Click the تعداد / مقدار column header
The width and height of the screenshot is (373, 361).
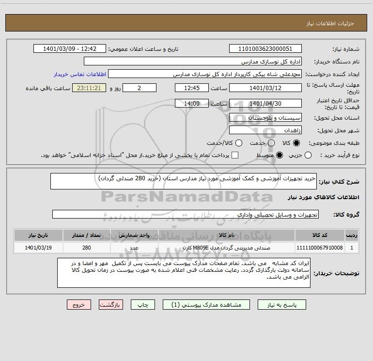pos(86,235)
